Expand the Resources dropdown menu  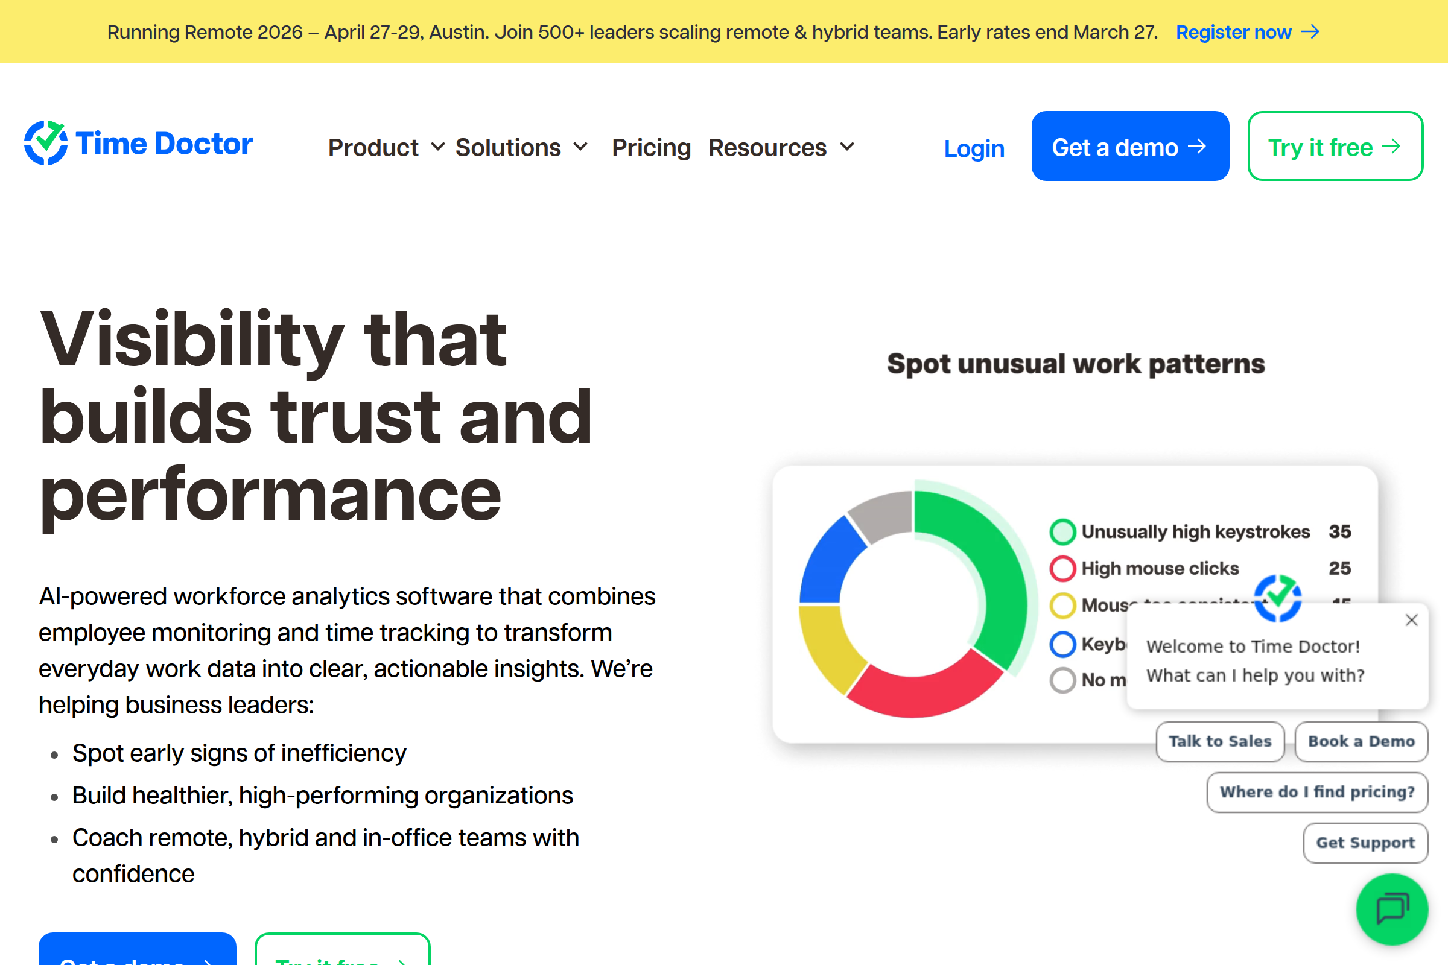[781, 147]
